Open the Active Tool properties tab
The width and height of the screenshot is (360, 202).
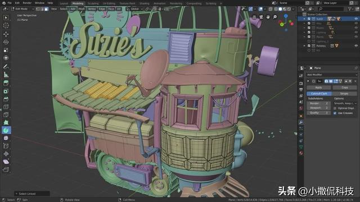click(x=301, y=76)
